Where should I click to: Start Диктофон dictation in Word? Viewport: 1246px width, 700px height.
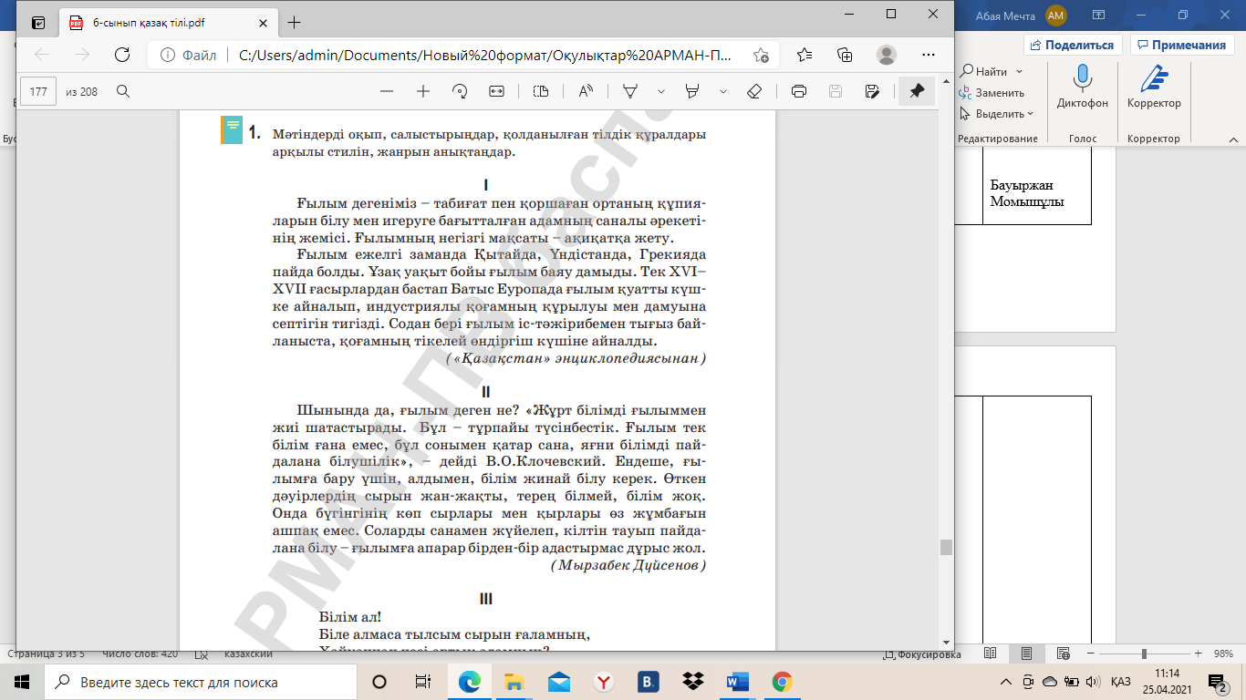click(1083, 87)
